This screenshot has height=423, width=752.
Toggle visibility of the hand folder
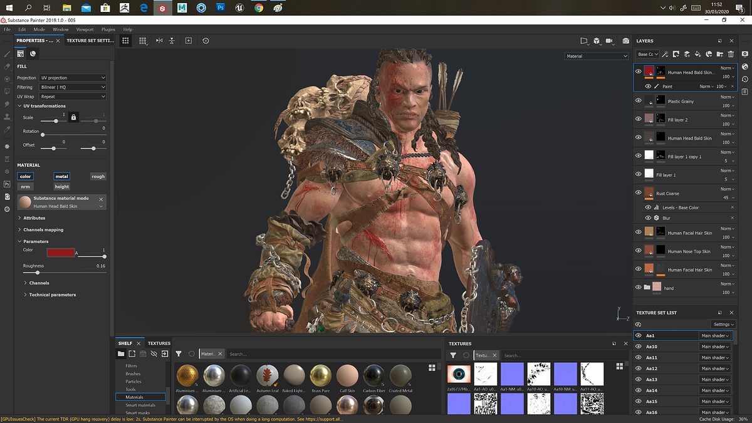click(x=639, y=288)
